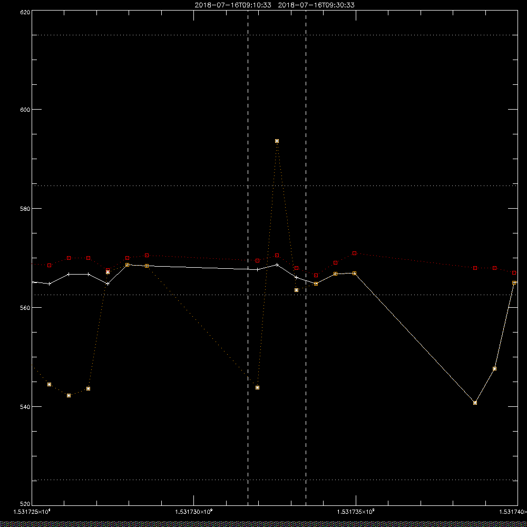Select the 520 y-axis label

25,504
